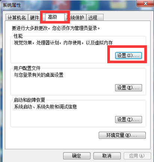Confirm with the 确定 button
This screenshot has width=154, height=162.
pyautogui.click(x=77, y=156)
